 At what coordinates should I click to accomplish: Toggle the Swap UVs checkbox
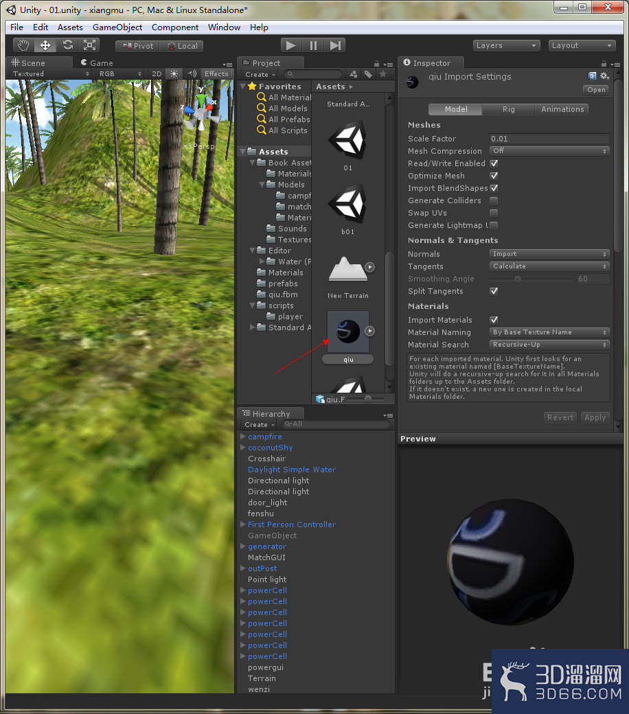492,213
